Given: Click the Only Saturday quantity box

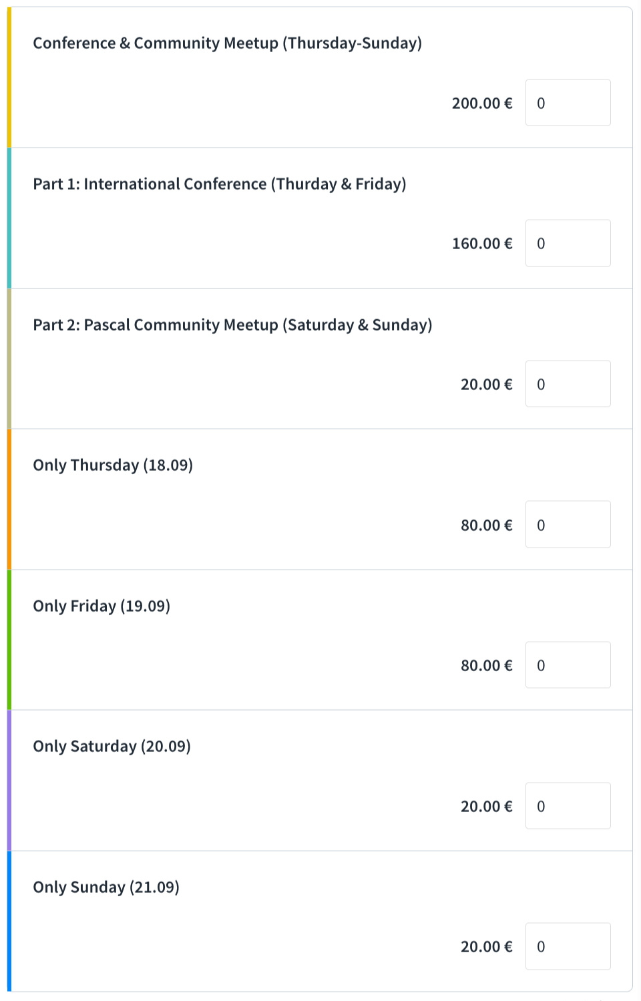Looking at the screenshot, I should [568, 806].
